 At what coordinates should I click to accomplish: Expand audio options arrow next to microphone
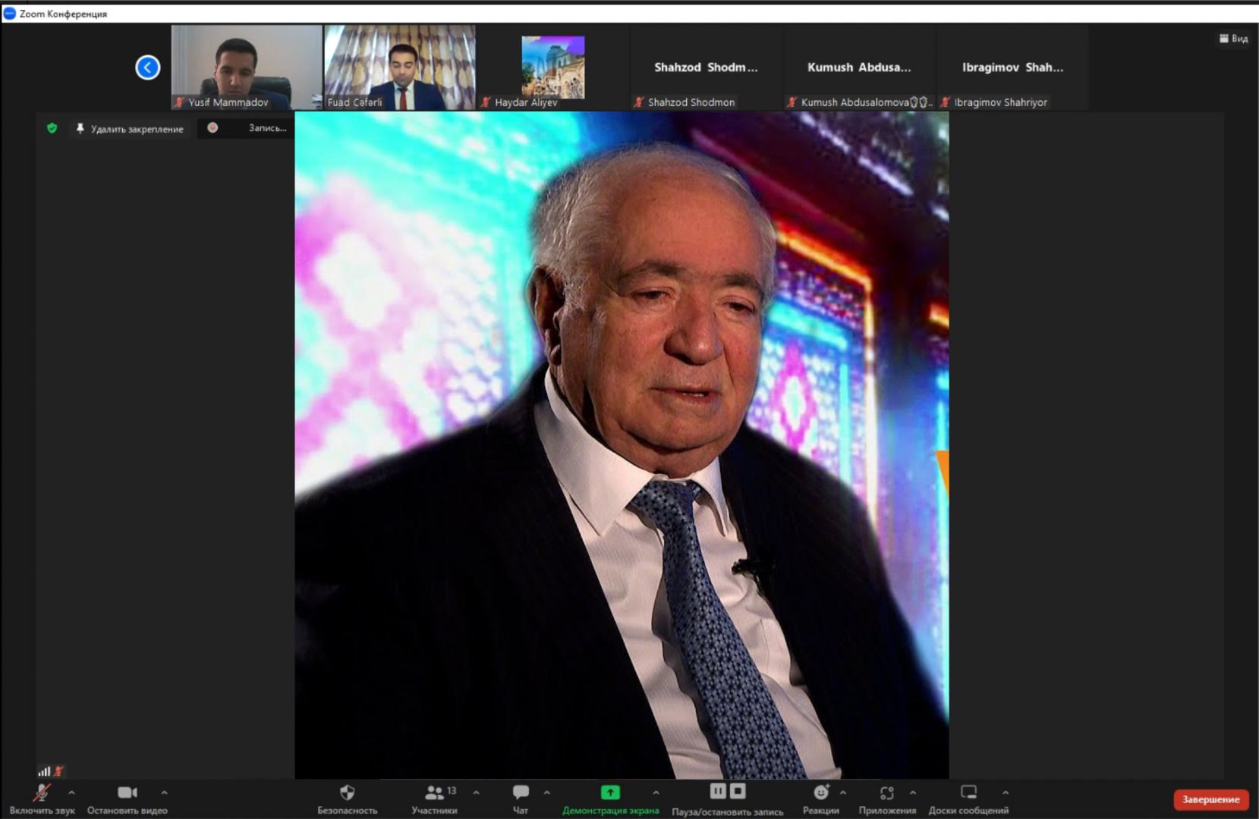point(71,792)
